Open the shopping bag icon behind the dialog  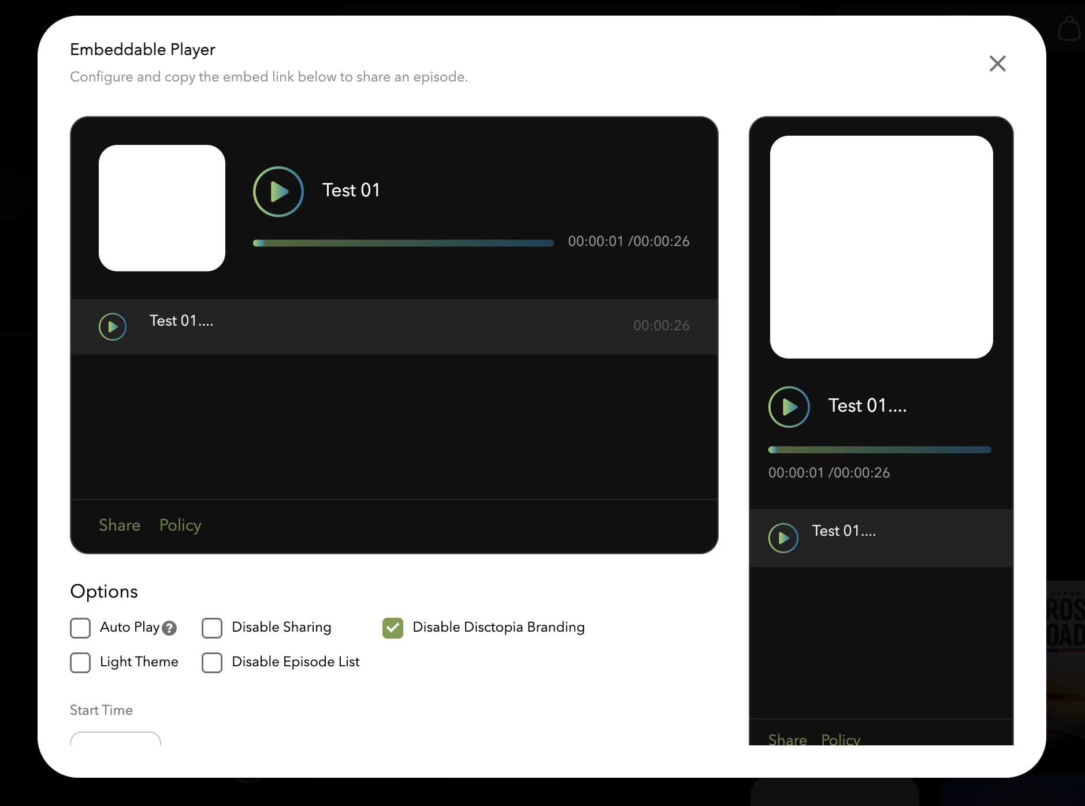click(x=1069, y=28)
